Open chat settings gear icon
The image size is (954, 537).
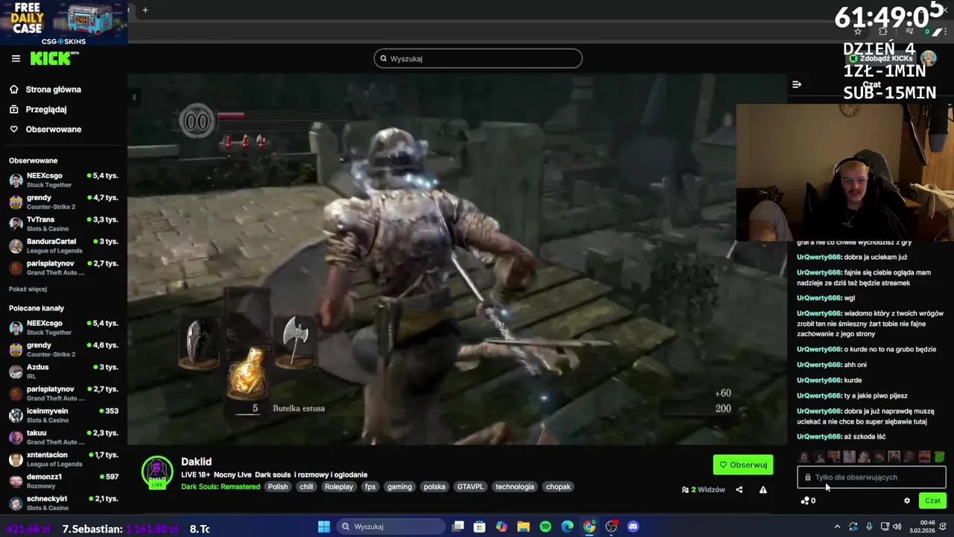pos(907,500)
